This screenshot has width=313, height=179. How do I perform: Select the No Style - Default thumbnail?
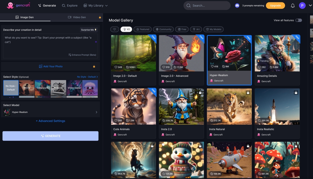11,88
